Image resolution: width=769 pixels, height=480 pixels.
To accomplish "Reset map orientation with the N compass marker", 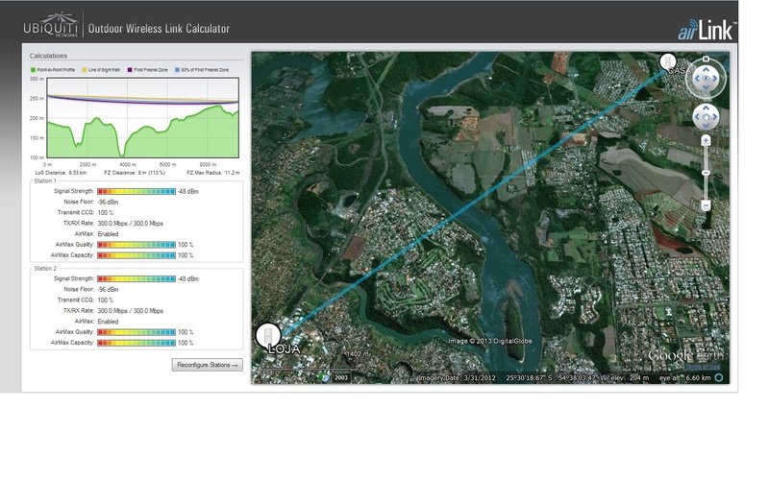I will [x=706, y=59].
